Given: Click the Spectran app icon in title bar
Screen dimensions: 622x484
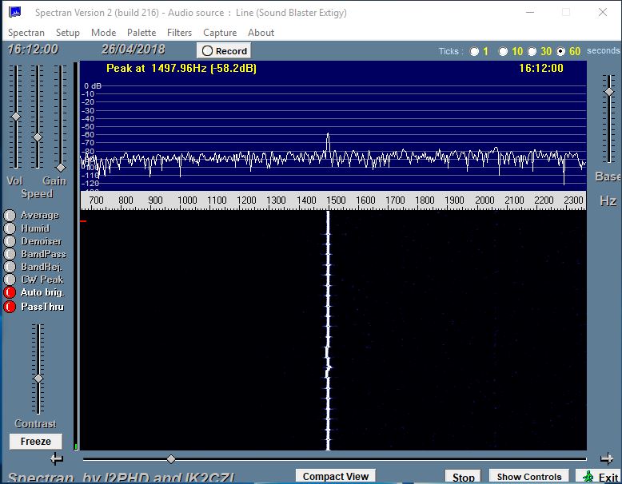Looking at the screenshot, I should [x=14, y=13].
